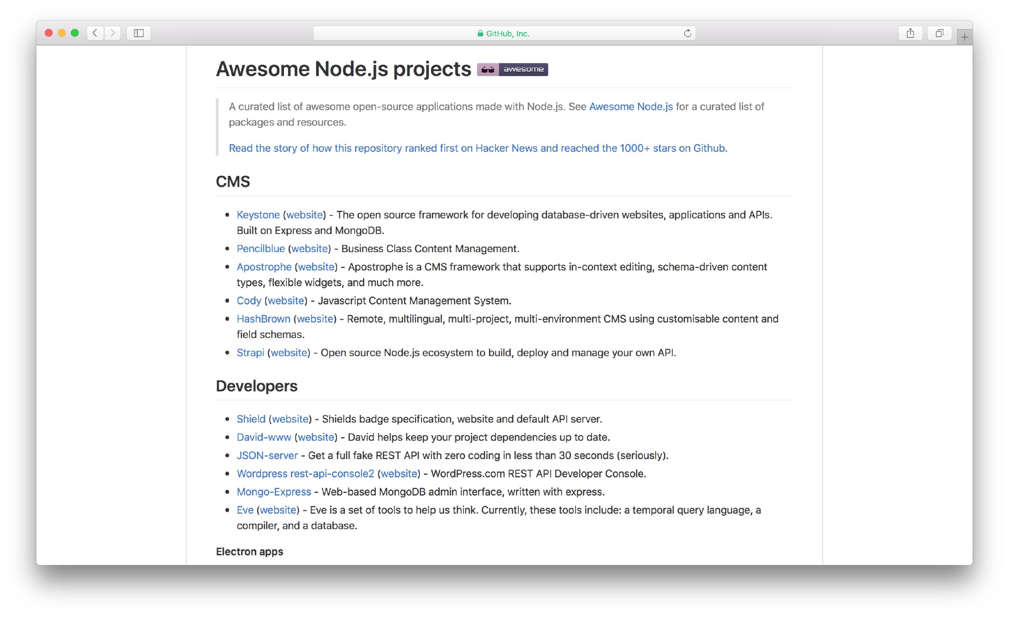Open the Eve project link
This screenshot has width=1009, height=617.
point(245,510)
